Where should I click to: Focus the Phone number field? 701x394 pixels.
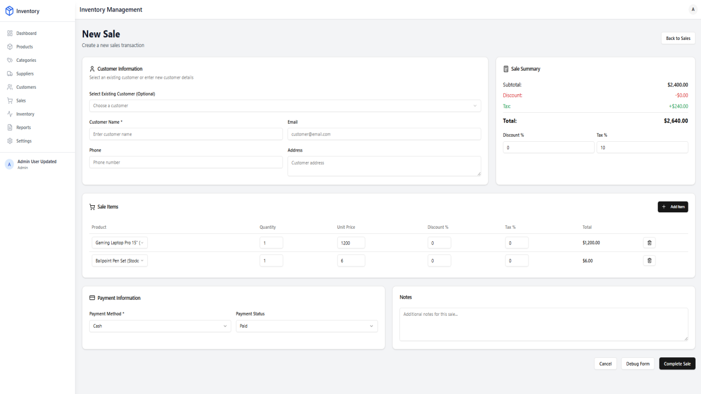click(x=186, y=162)
